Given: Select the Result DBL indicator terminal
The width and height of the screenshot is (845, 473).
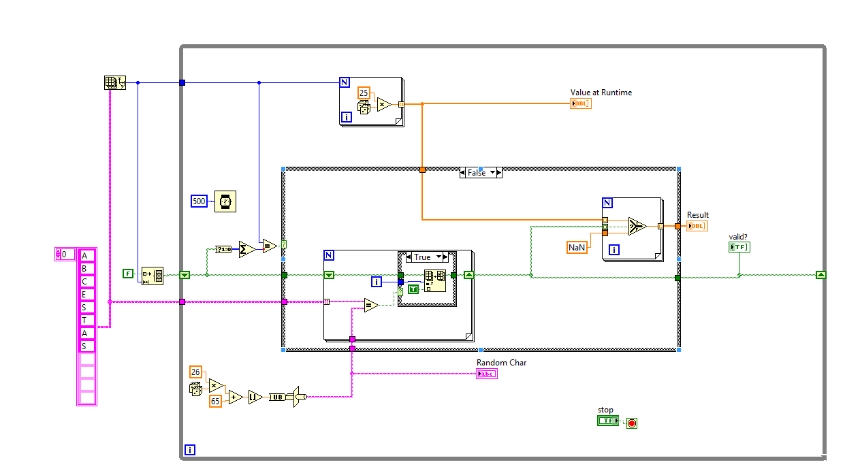Looking at the screenshot, I should pyautogui.click(x=697, y=226).
